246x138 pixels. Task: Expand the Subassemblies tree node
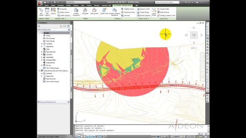[x=42, y=60]
